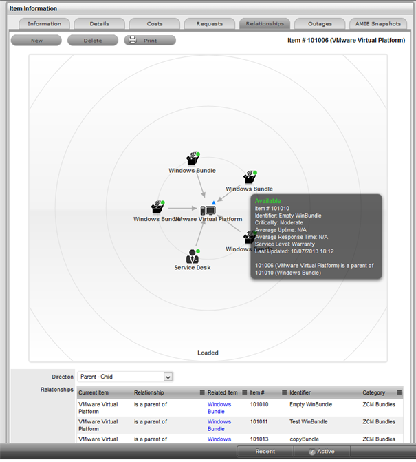
Task: Click the left Windows Bundle box icon
Action: [x=157, y=207]
